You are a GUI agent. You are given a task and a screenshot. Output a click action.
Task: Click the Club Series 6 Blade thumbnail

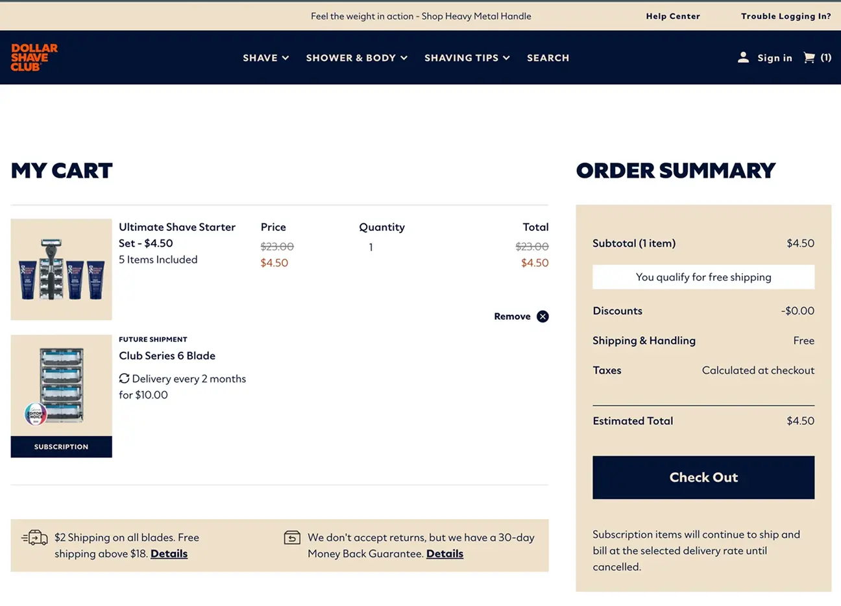61,385
